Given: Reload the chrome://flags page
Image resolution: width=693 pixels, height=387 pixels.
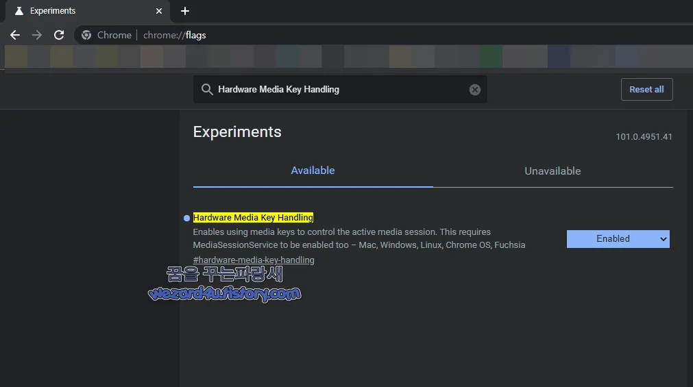Looking at the screenshot, I should [59, 35].
